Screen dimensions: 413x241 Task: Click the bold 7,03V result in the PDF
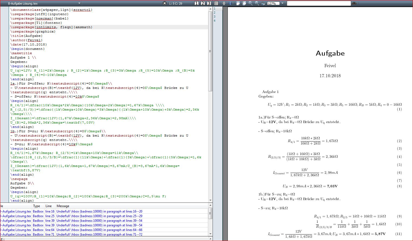[x=332, y=186]
